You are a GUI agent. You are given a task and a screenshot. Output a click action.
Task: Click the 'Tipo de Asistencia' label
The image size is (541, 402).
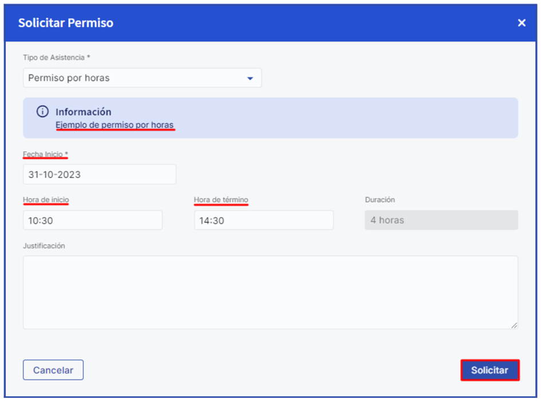pyautogui.click(x=57, y=58)
